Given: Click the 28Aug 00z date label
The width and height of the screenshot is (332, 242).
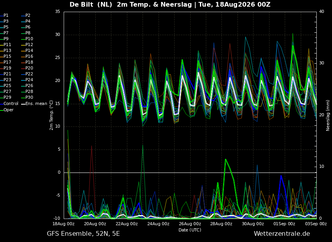Looking at the screenshot, I should point(221,224).
